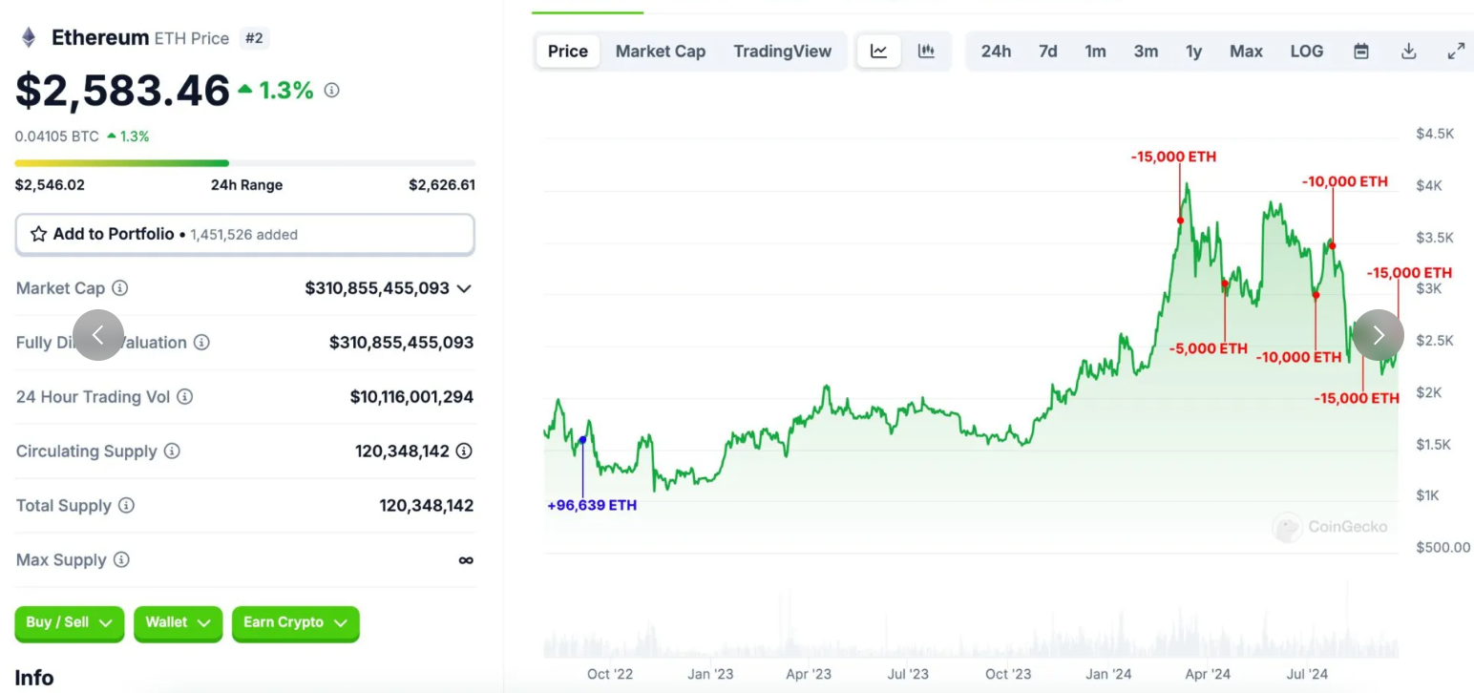This screenshot has width=1474, height=693.
Task: Click info icon next to Max Supply
Action: (121, 559)
